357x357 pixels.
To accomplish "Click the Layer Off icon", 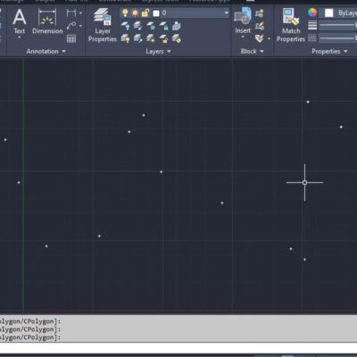I will (125, 26).
